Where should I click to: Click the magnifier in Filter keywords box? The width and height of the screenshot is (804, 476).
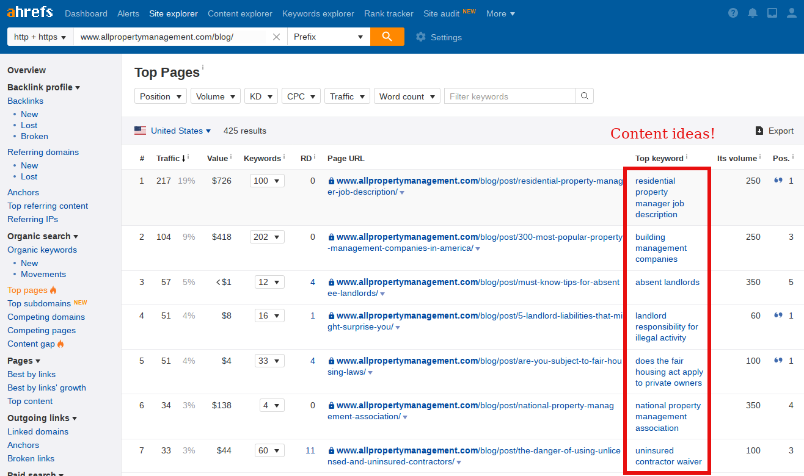pyautogui.click(x=585, y=96)
